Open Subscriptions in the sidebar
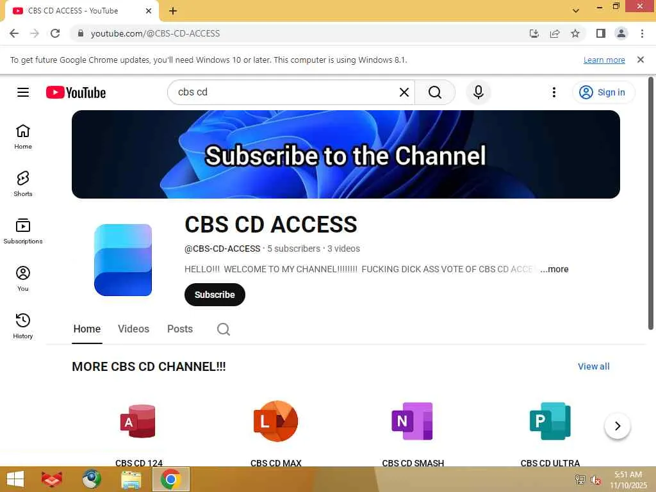 click(x=23, y=231)
